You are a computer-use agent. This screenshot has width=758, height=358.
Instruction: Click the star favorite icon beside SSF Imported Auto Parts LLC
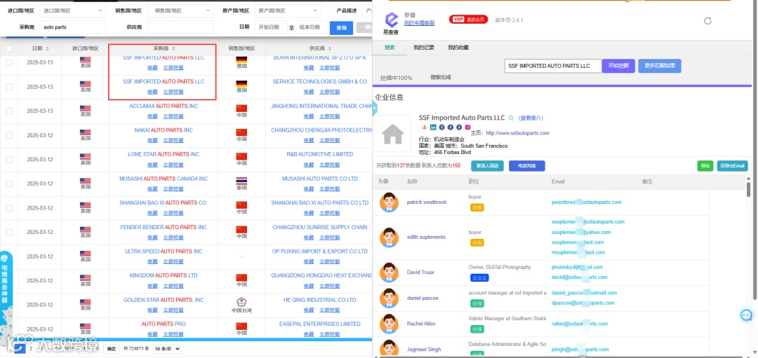(x=510, y=118)
